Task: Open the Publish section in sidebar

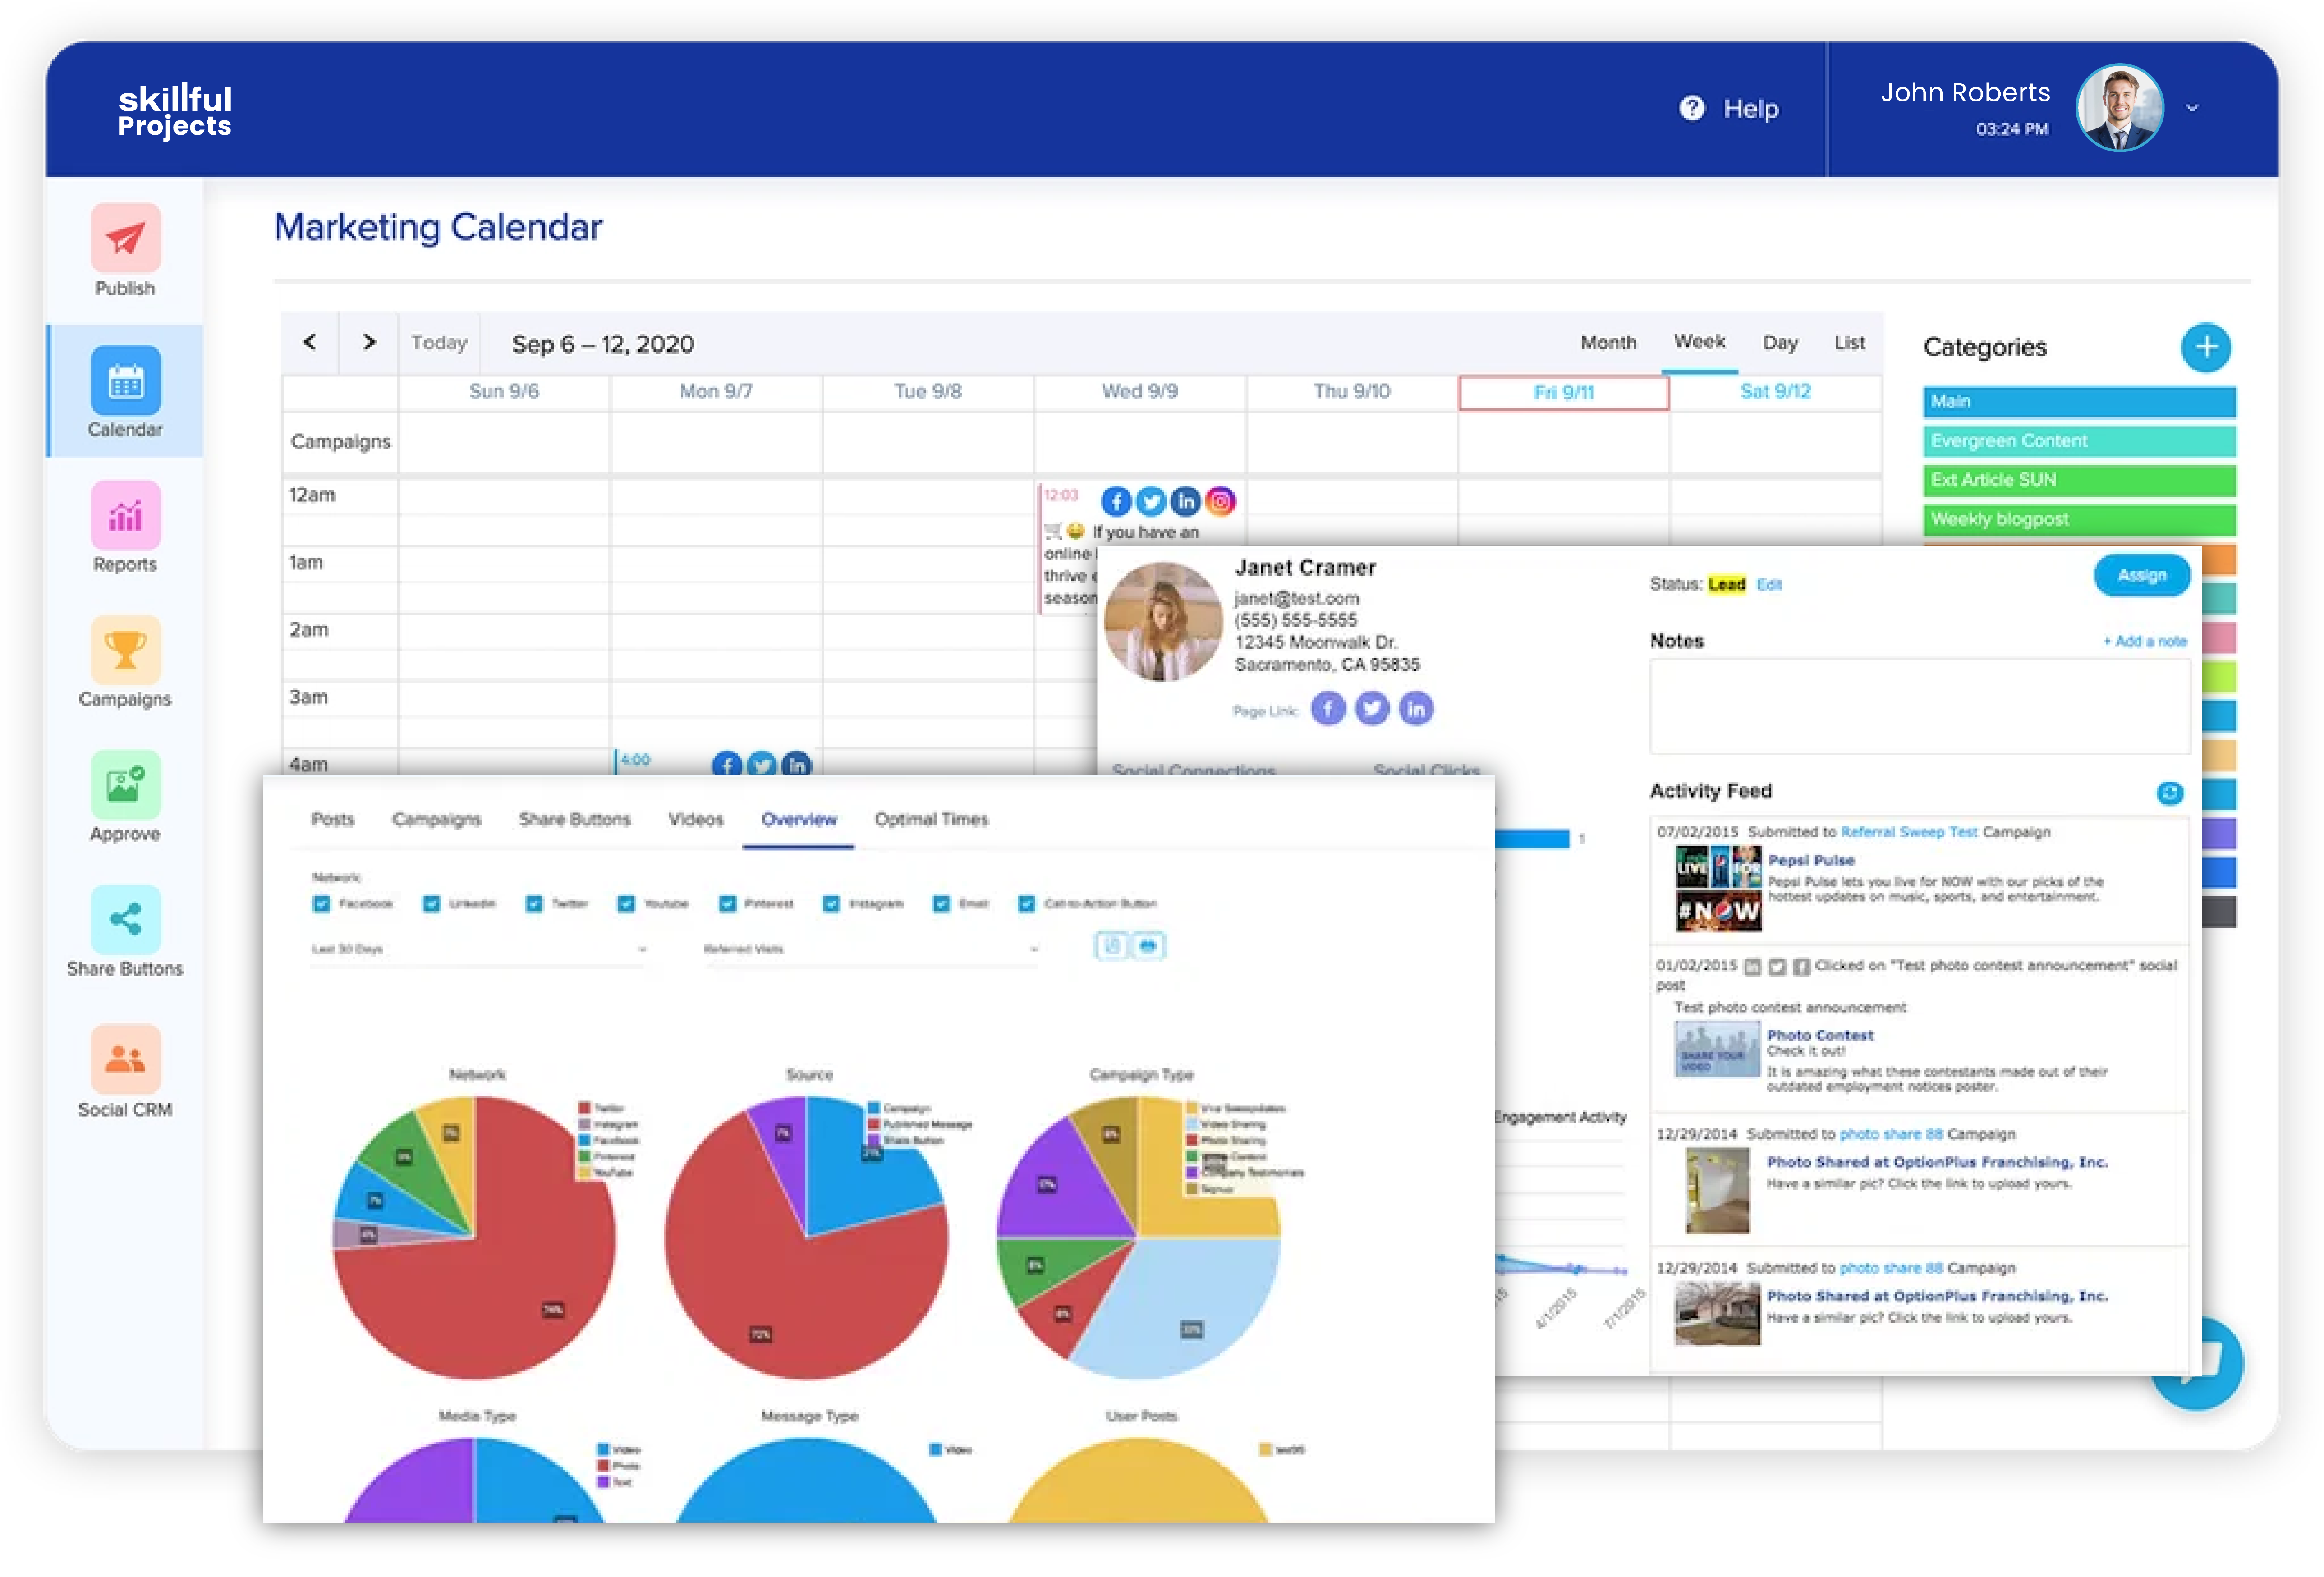Action: (125, 239)
